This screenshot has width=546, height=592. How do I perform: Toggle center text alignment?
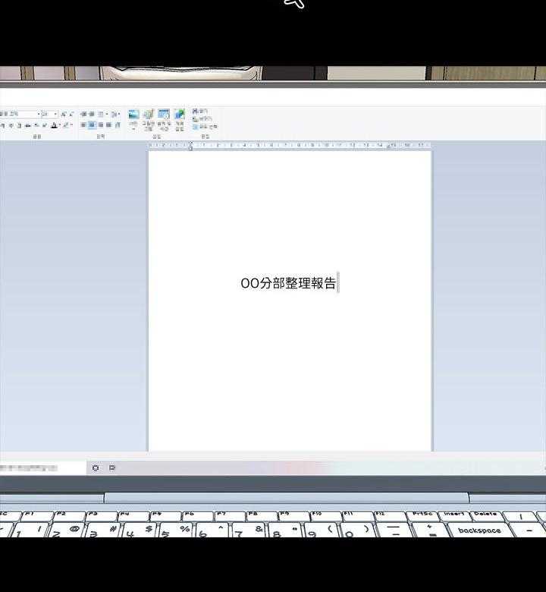(x=92, y=125)
